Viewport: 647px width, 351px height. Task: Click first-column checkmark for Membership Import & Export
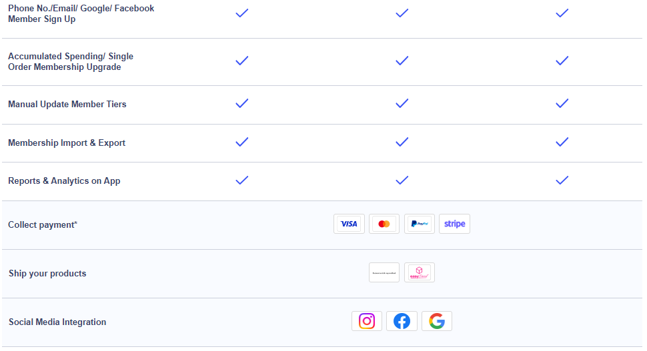242,142
